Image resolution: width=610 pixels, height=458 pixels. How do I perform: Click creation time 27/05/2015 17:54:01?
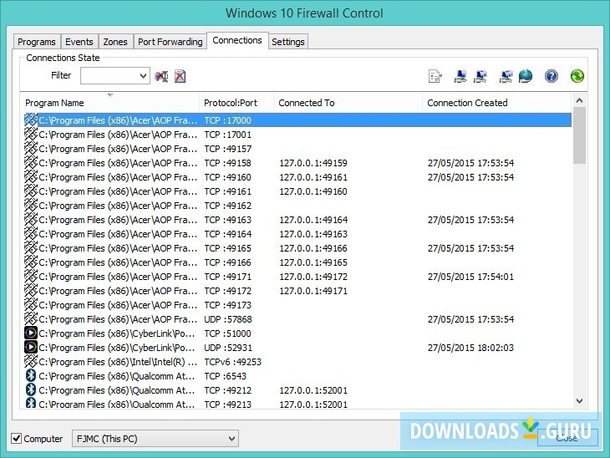click(x=470, y=277)
